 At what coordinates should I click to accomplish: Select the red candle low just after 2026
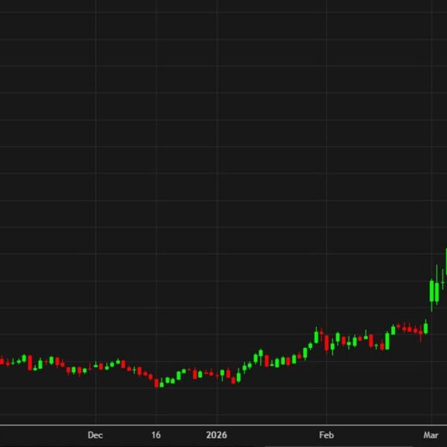click(232, 378)
